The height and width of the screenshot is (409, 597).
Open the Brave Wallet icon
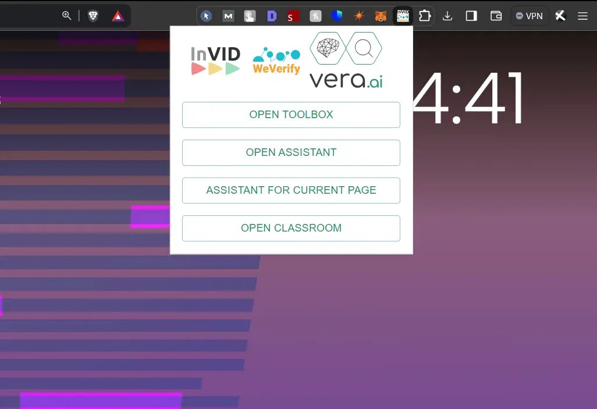496,16
